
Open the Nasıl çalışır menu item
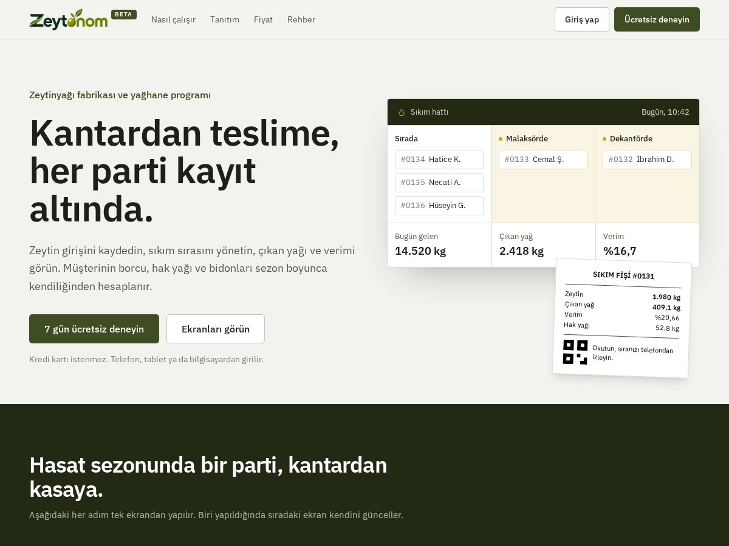click(x=173, y=19)
